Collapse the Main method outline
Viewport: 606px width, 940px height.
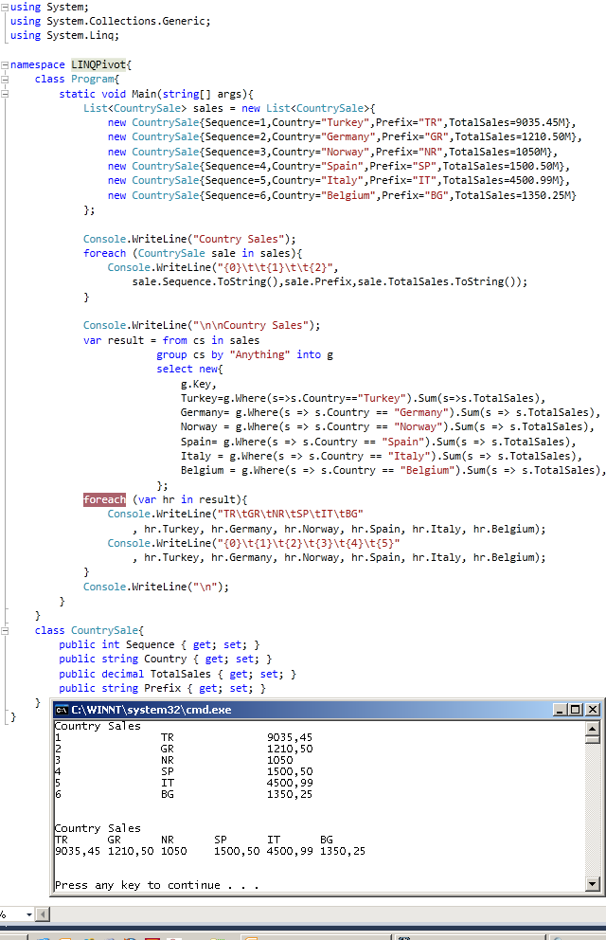tap(5, 94)
